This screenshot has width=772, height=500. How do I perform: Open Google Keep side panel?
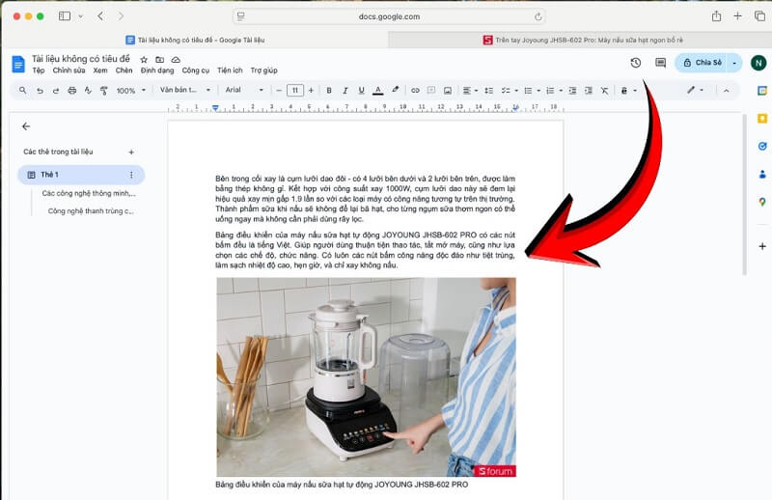click(762, 118)
